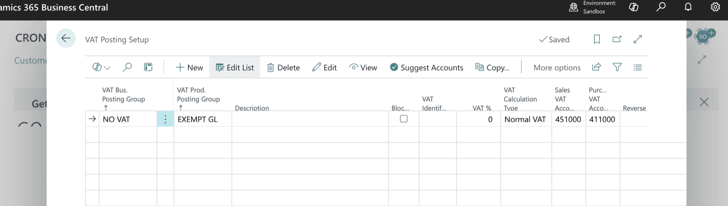The image size is (728, 206).
Task: Sort by VAT Prod. Posting Group header
Action: click(x=198, y=99)
